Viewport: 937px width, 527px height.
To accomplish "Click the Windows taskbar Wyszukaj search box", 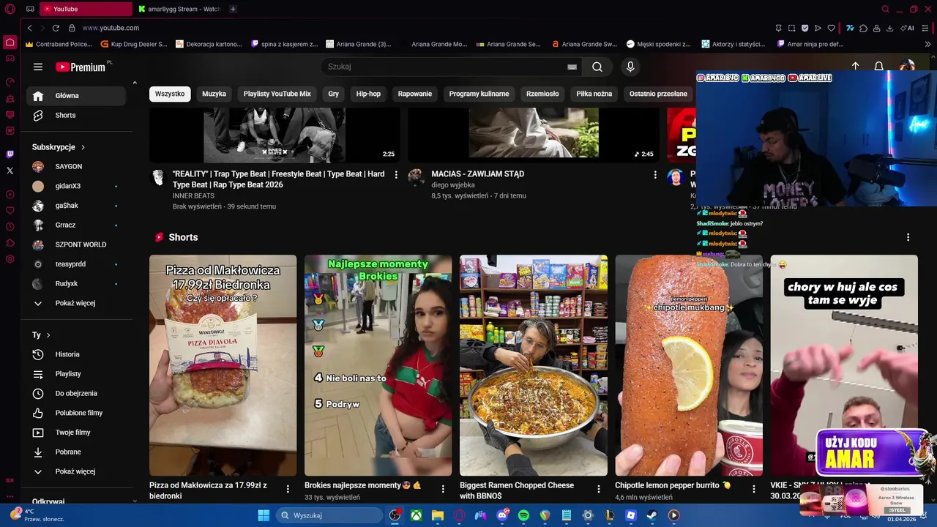I will click(330, 515).
